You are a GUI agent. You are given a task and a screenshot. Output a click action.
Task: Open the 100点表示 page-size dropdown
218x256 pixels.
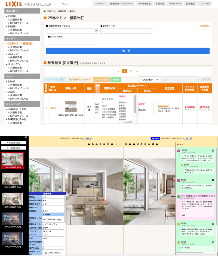pos(149,79)
